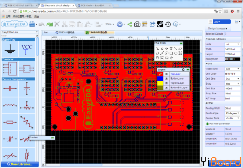243x168 pixels.
Task: Click Add new parameter link
Action: (x=218, y=124)
